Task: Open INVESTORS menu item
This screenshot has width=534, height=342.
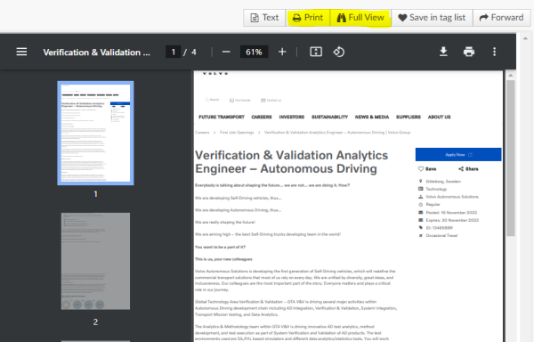Action: [292, 117]
